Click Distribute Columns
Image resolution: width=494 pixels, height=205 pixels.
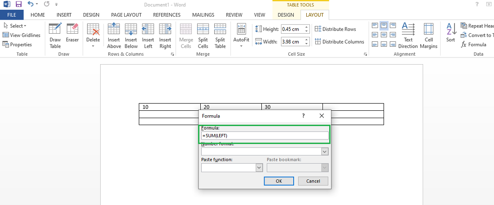(340, 42)
